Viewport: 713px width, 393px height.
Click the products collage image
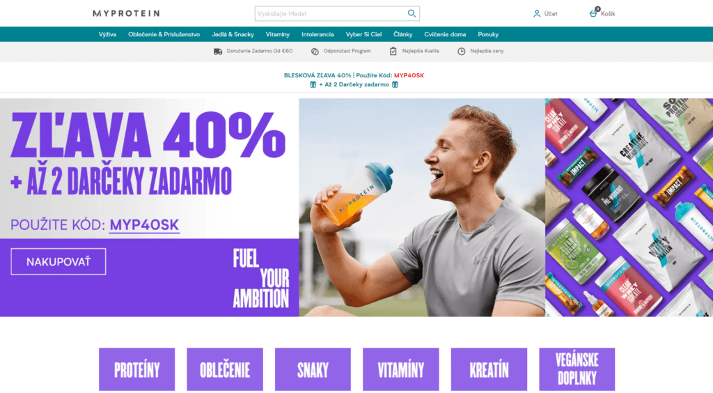point(629,208)
